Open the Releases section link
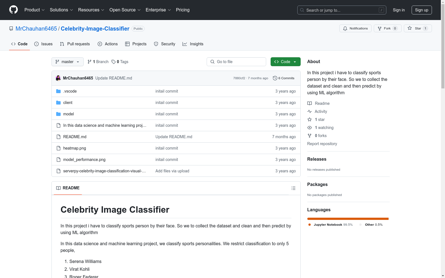Viewport: 445px width, 278px height. click(x=317, y=159)
